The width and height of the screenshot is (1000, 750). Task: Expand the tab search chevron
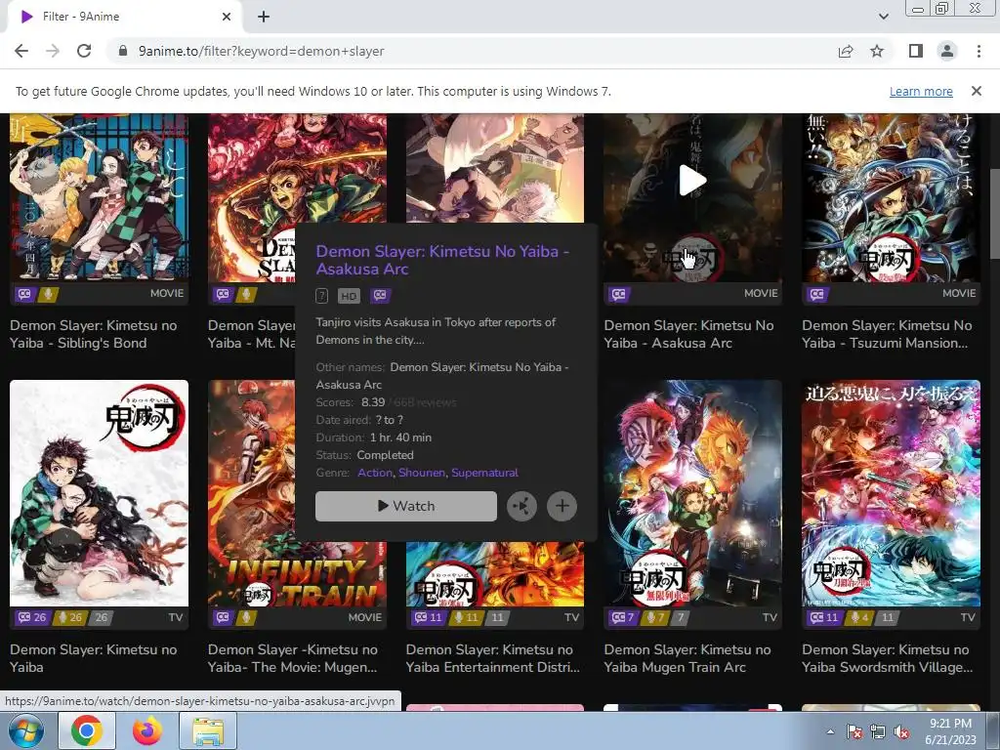pos(883,17)
